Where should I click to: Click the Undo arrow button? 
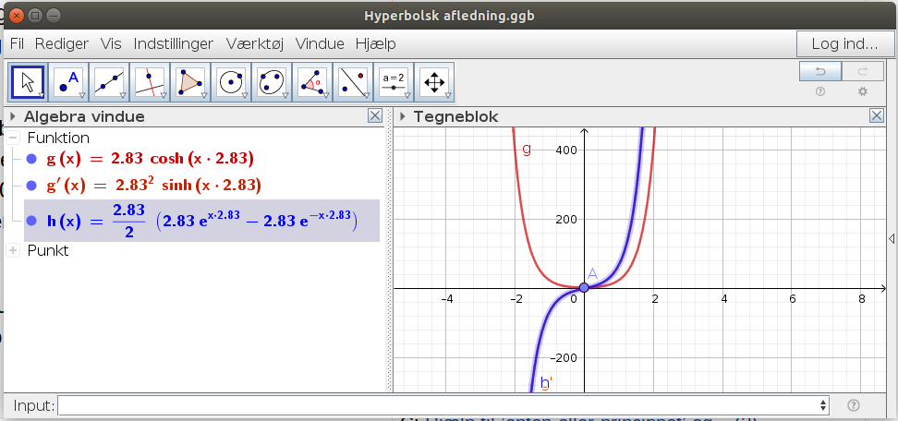coord(820,71)
